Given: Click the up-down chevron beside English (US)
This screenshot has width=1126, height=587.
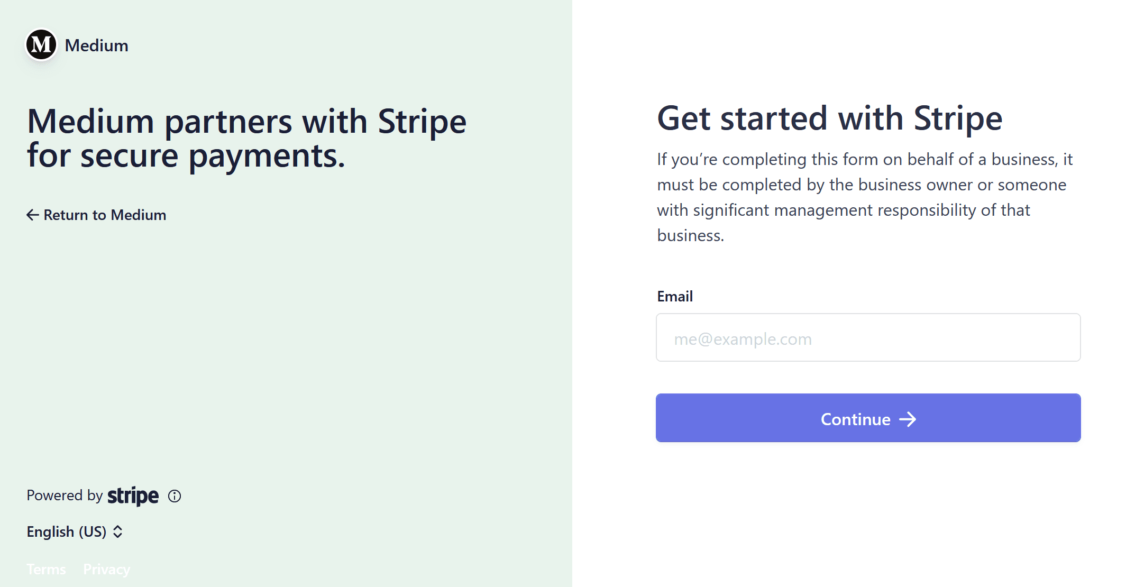Looking at the screenshot, I should [118, 531].
